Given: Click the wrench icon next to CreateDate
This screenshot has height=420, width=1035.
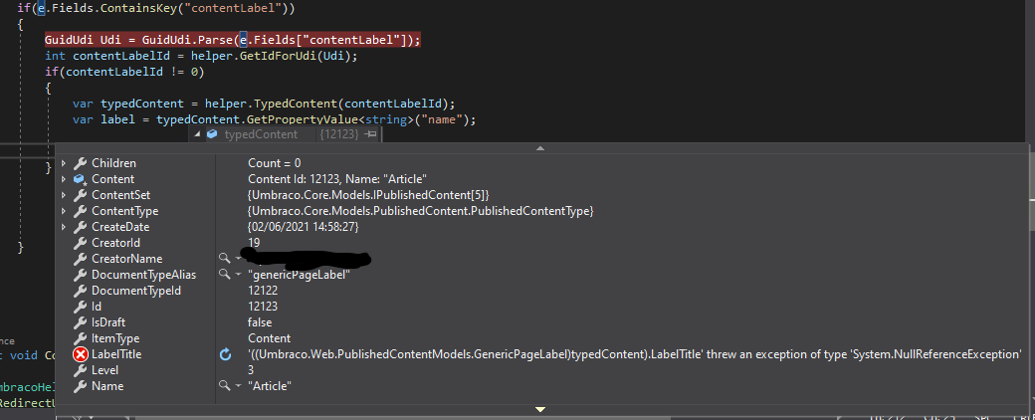Looking at the screenshot, I should pos(80,227).
